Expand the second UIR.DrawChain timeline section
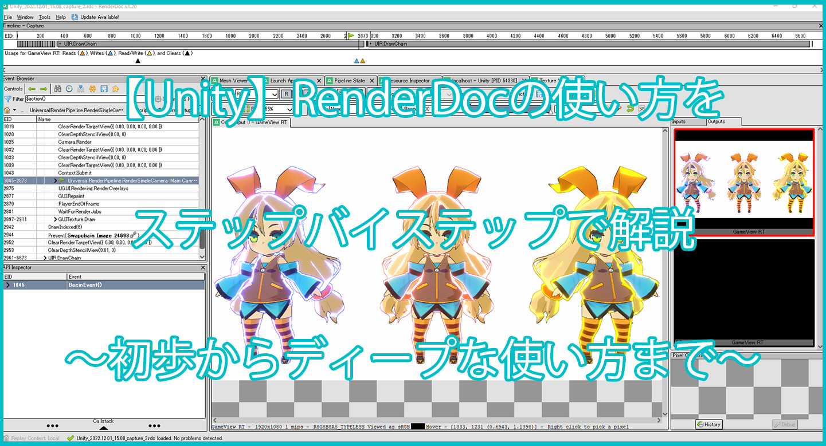 (370, 44)
